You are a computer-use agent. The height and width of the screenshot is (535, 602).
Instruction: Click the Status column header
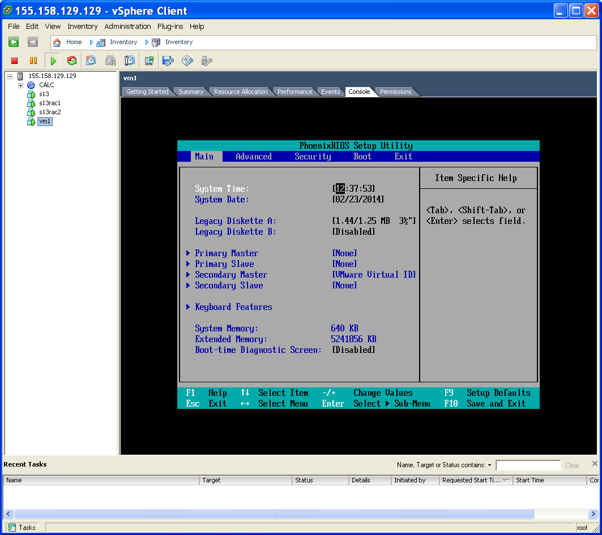pos(321,480)
